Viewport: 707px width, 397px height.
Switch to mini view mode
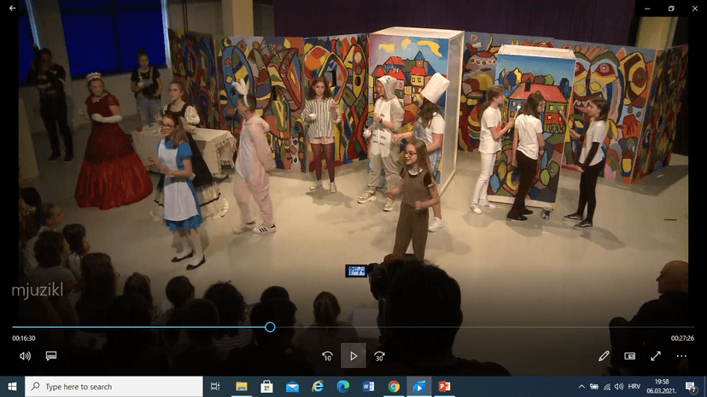click(x=630, y=356)
